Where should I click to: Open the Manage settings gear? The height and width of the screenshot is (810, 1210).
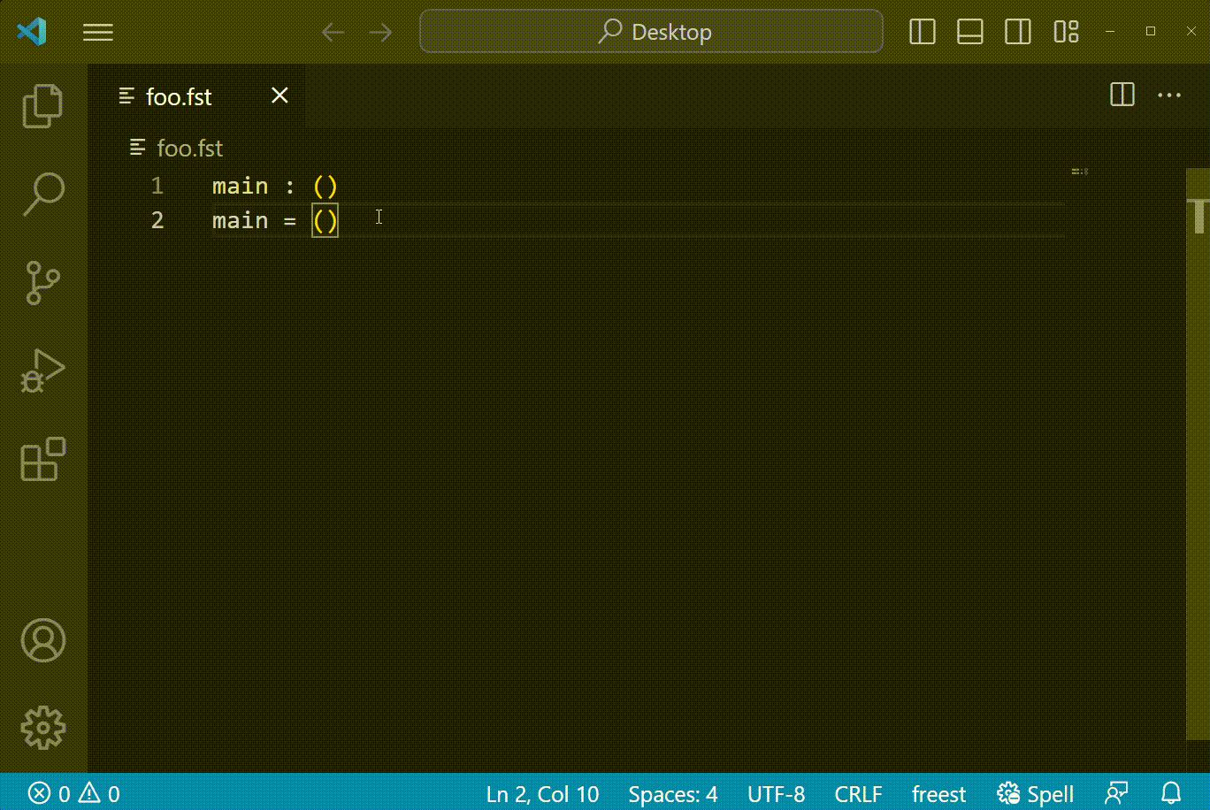[x=42, y=728]
